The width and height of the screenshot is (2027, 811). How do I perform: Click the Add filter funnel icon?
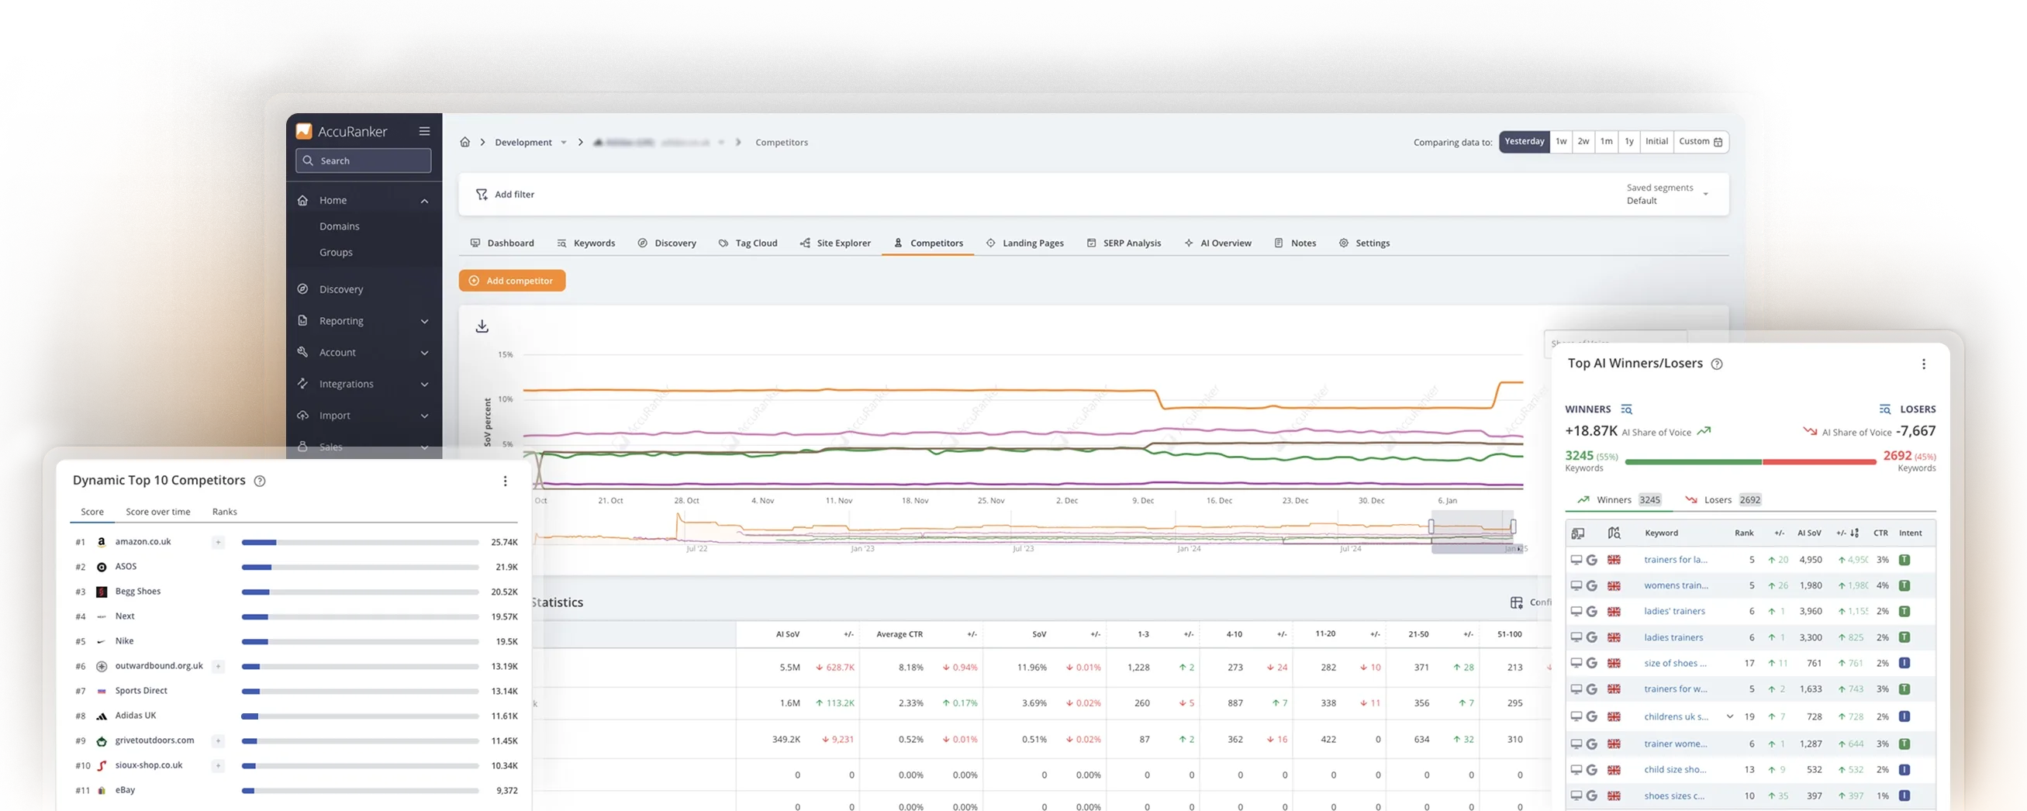pos(482,195)
